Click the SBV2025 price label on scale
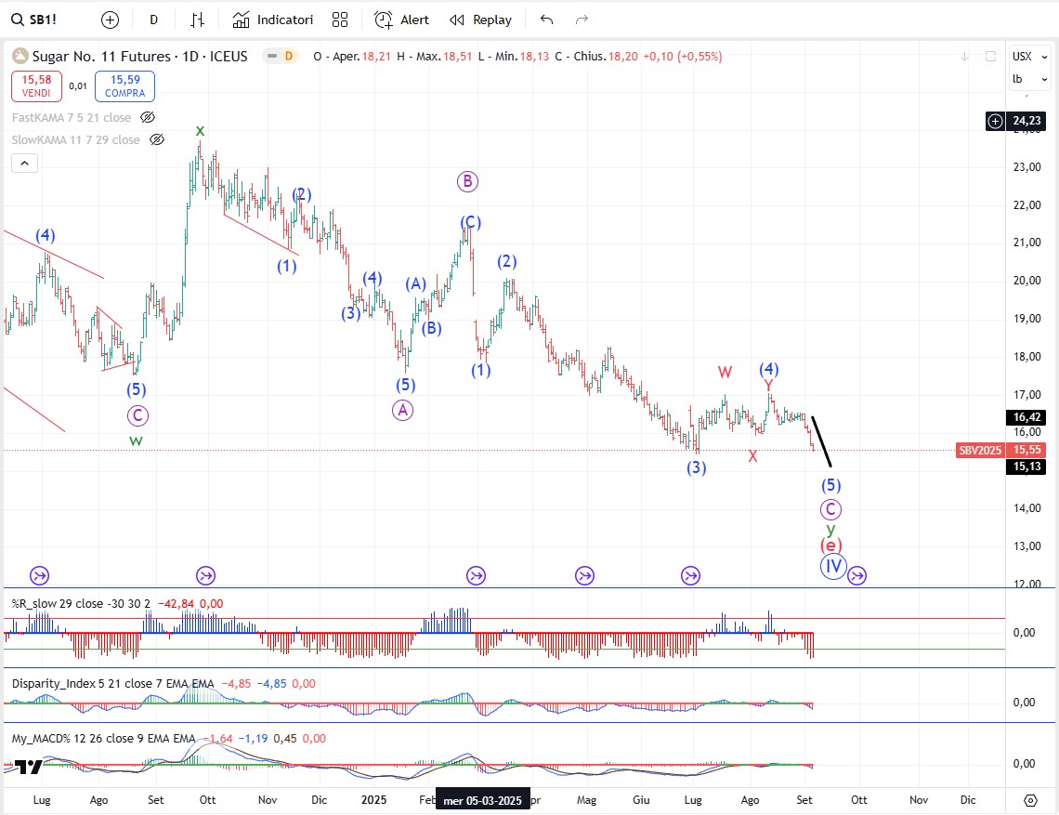The image size is (1059, 815). click(980, 450)
